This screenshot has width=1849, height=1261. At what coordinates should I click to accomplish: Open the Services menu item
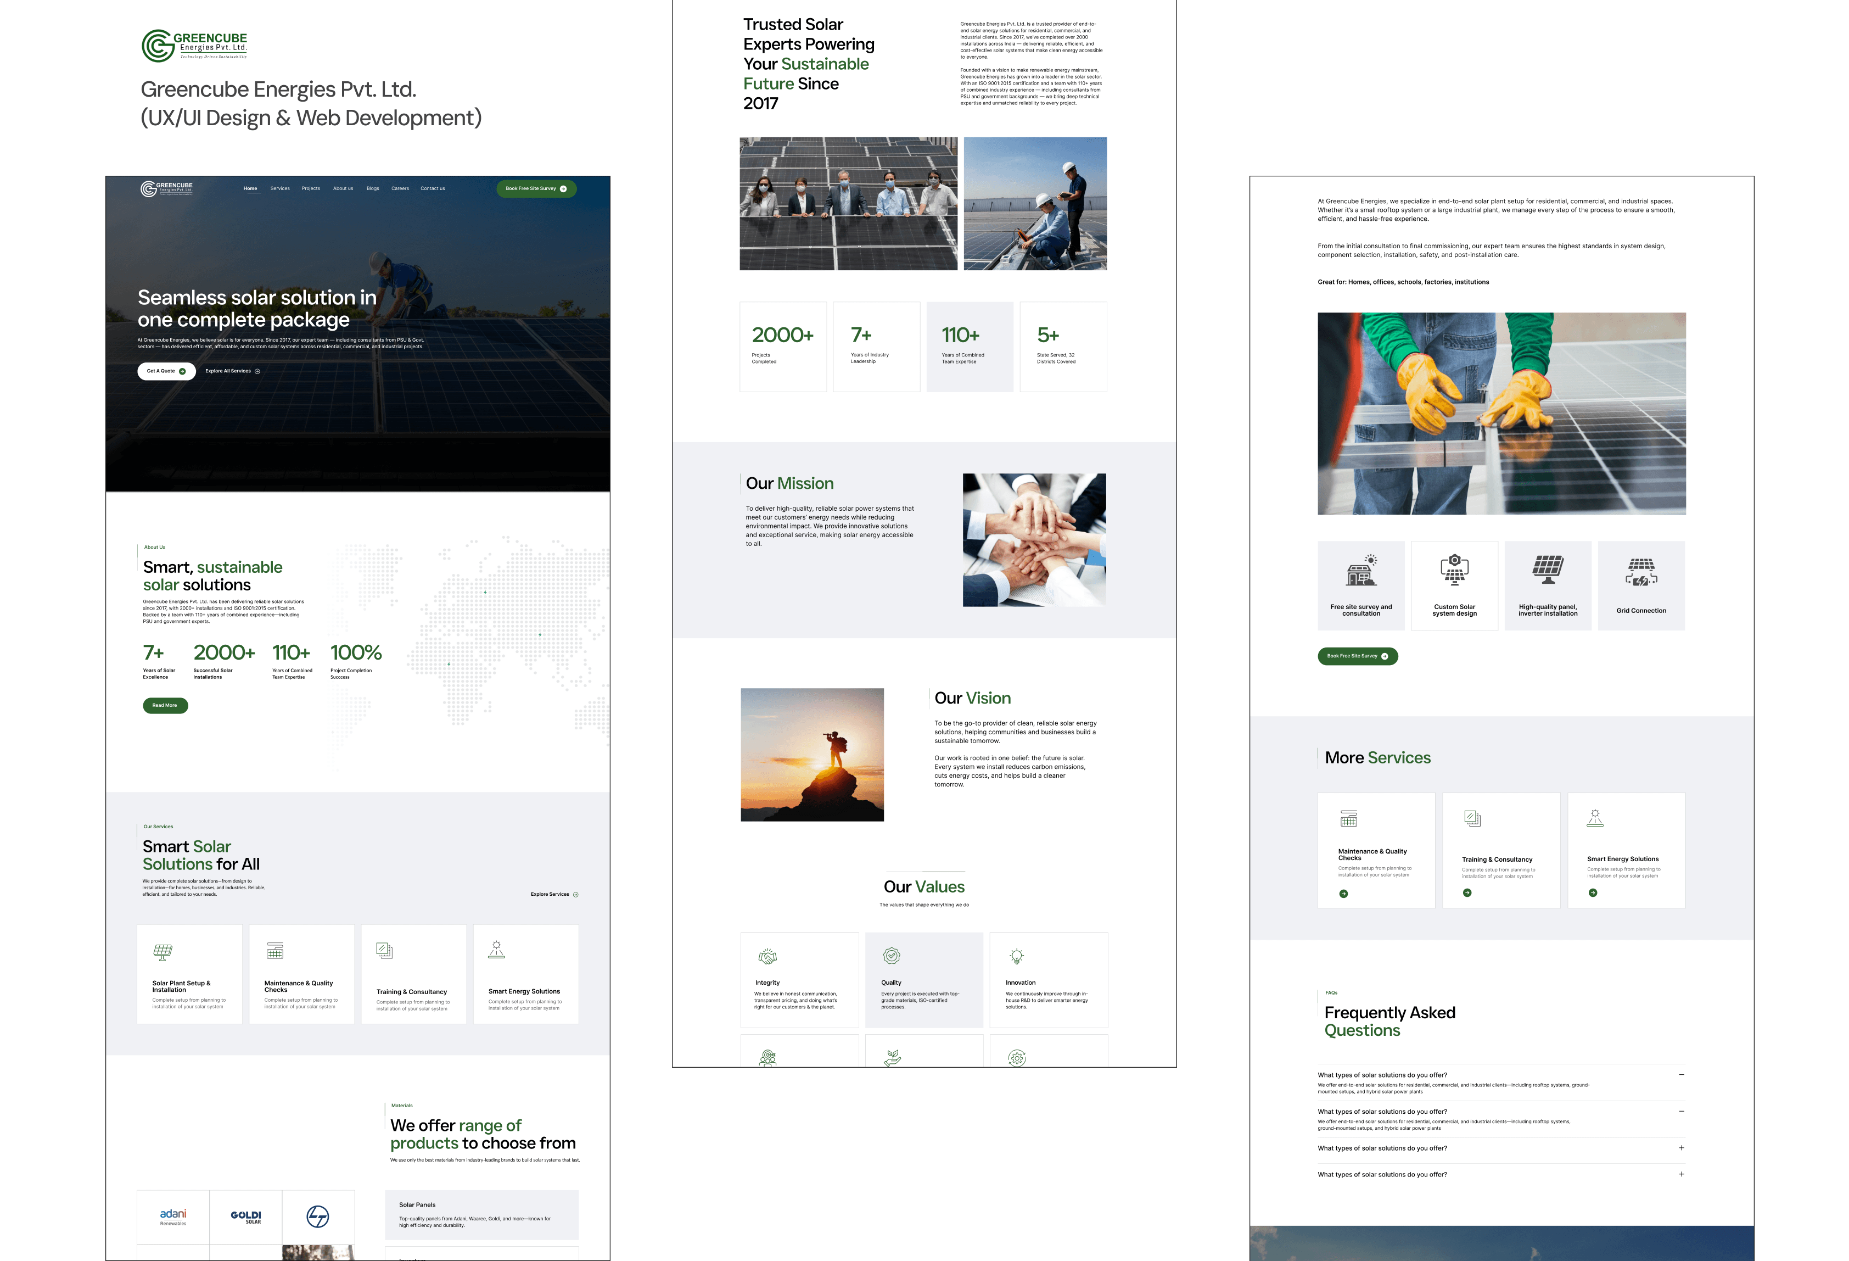click(x=280, y=189)
